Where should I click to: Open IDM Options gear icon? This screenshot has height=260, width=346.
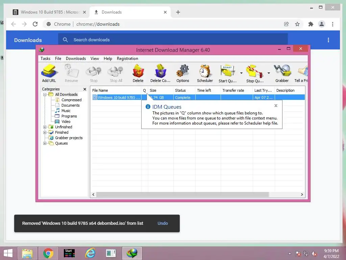point(183,73)
